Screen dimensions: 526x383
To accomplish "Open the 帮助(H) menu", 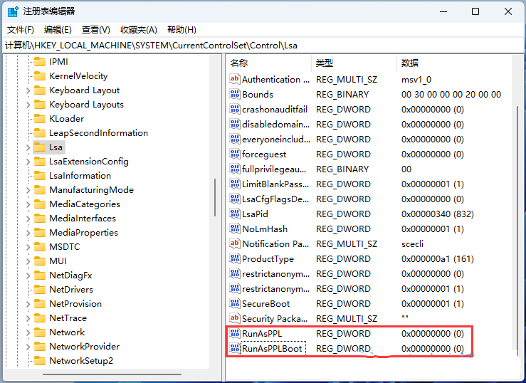I will (182, 30).
